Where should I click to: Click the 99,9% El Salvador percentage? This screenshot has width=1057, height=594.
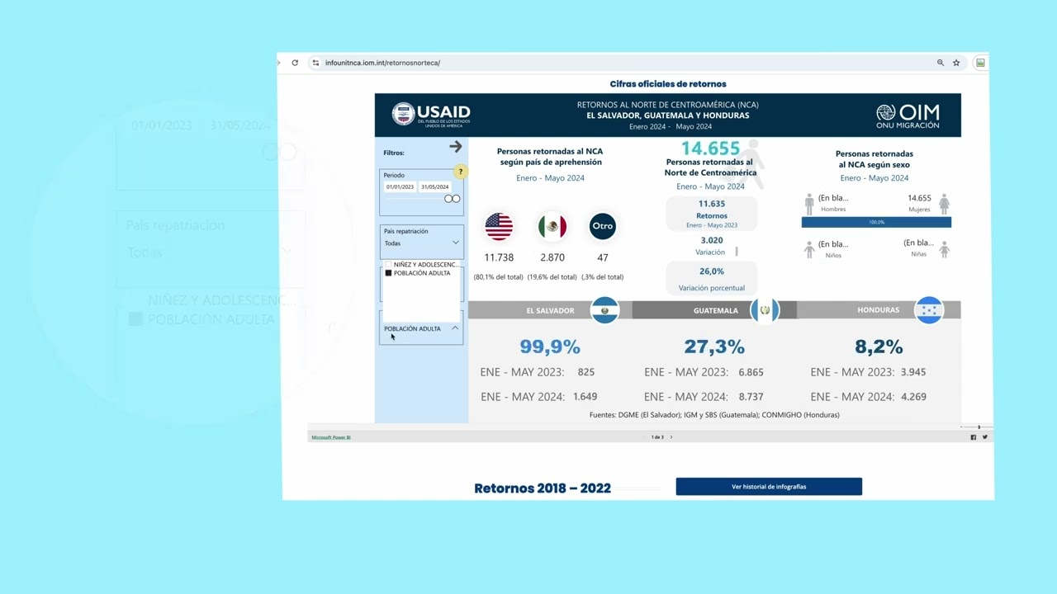(x=550, y=346)
